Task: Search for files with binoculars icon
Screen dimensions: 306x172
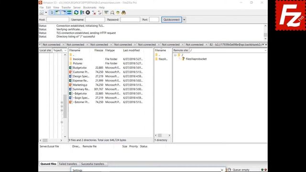Action: click(123, 13)
